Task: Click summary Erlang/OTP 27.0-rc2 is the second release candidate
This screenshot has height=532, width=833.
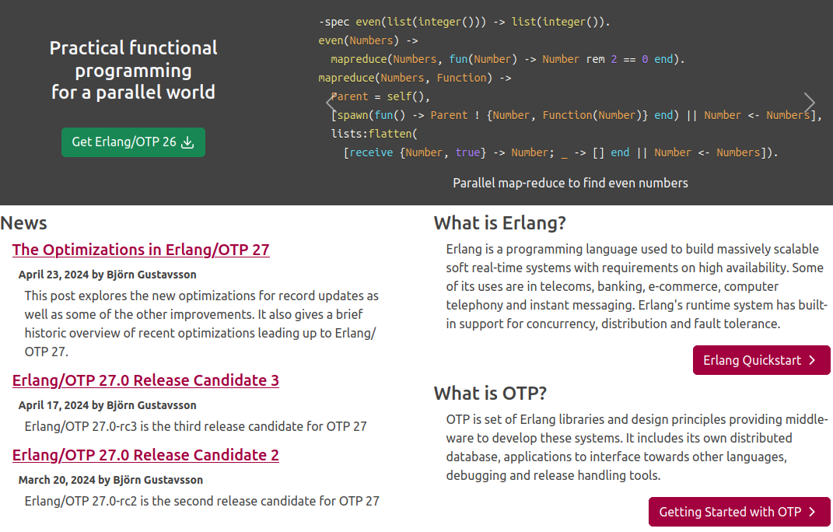Action: 202,501
